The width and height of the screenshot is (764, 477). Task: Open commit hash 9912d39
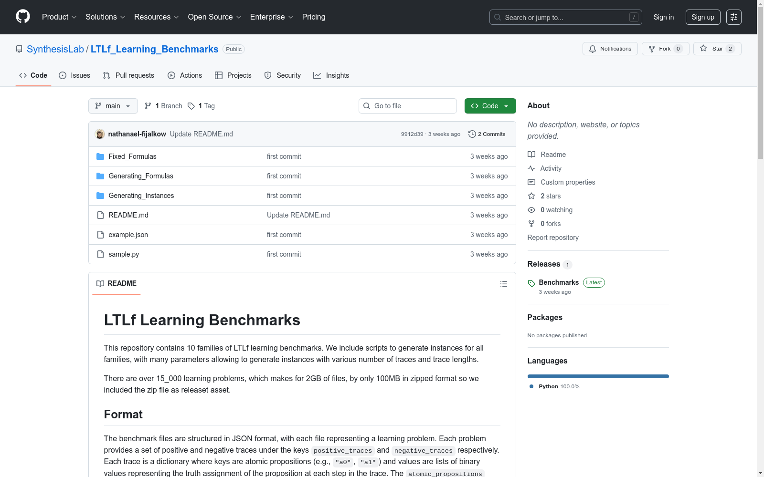tap(412, 134)
